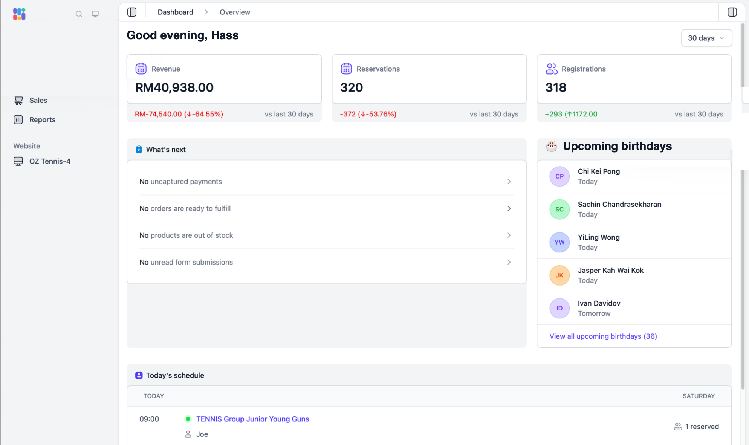Click the OZ Tennis-4 monitor icon
749x445 pixels.
coord(18,161)
